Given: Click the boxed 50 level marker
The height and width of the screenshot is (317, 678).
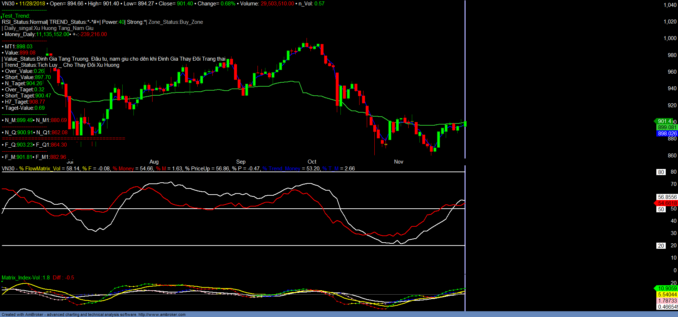Looking at the screenshot, I should 661,209.
